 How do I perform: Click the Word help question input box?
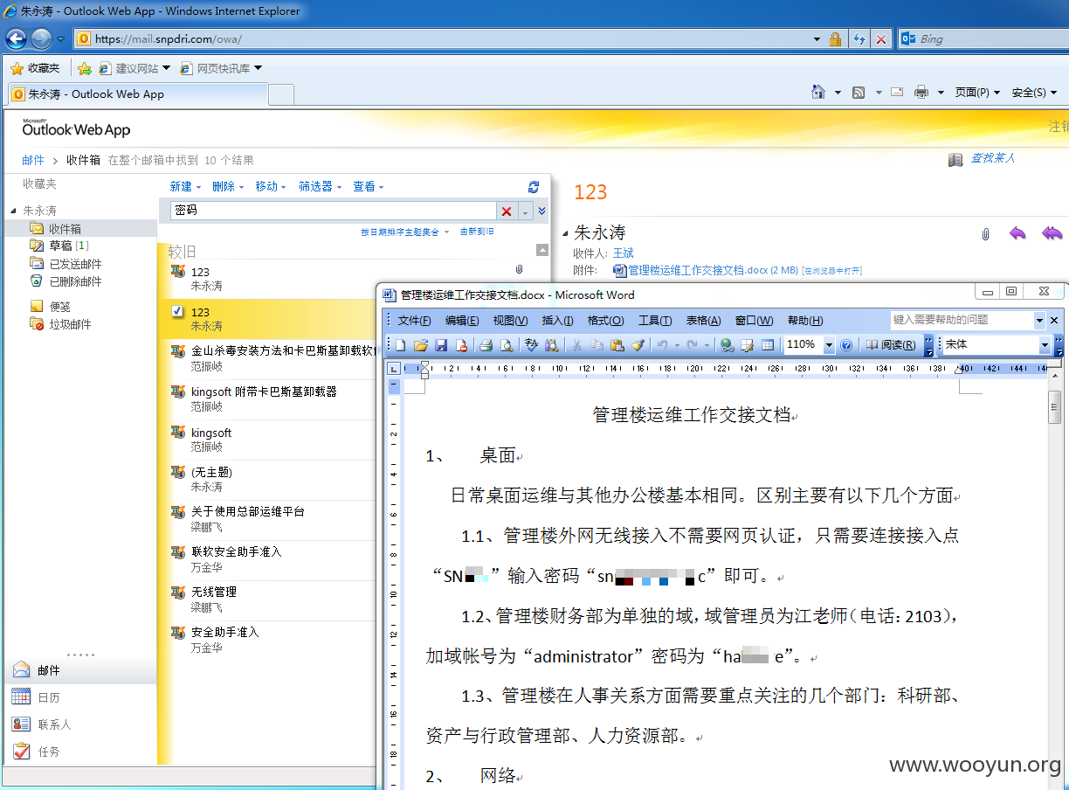coord(962,320)
